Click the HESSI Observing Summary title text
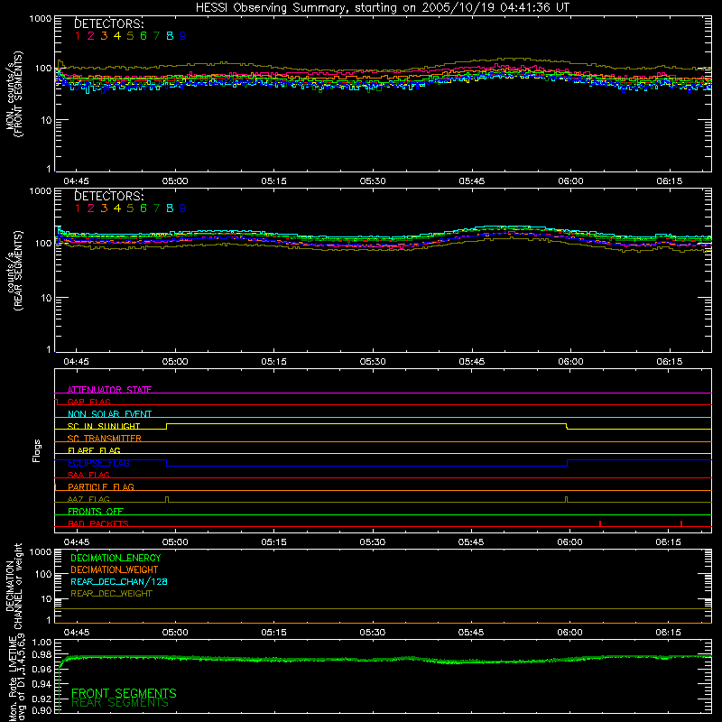The height and width of the screenshot is (722, 722). [x=382, y=8]
